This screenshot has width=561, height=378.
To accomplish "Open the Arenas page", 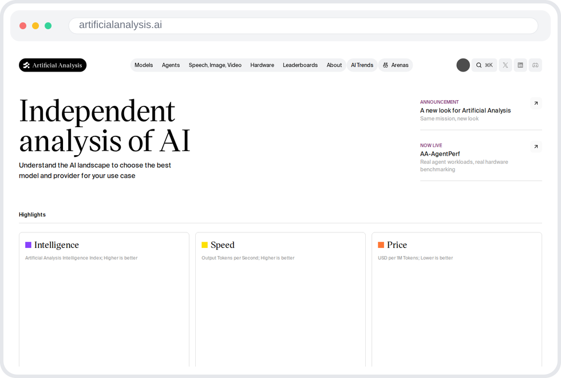I will coord(396,65).
